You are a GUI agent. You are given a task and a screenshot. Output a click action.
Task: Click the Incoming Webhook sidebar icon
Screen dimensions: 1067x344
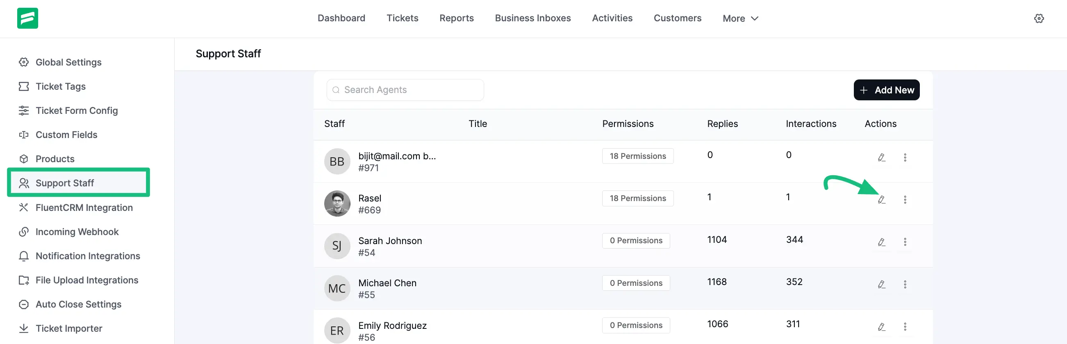24,231
